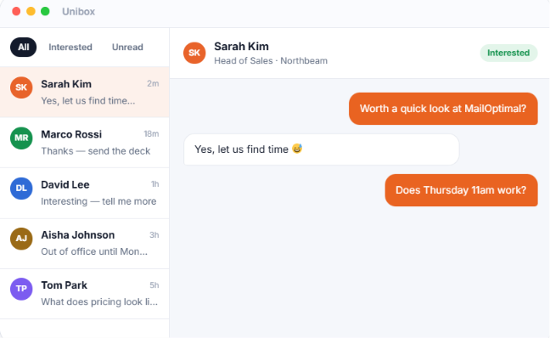Open Marco Rossi conversation
This screenshot has height=338, width=550.
[x=85, y=143]
